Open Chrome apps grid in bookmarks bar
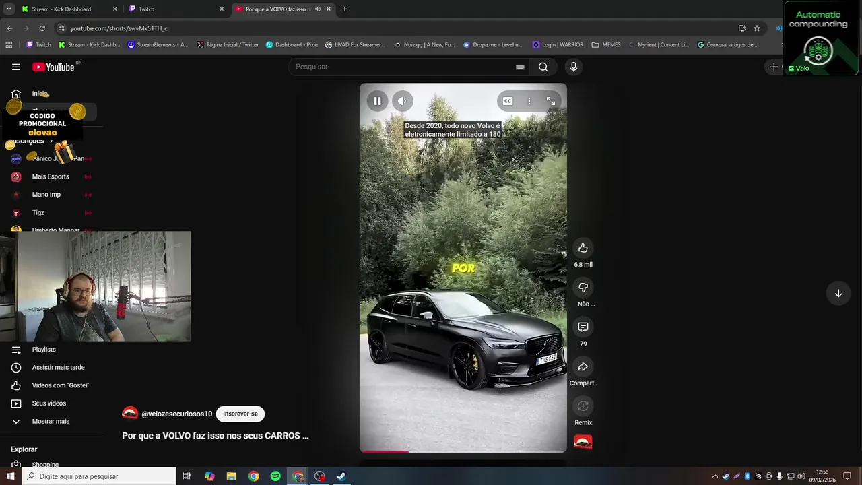 point(9,45)
